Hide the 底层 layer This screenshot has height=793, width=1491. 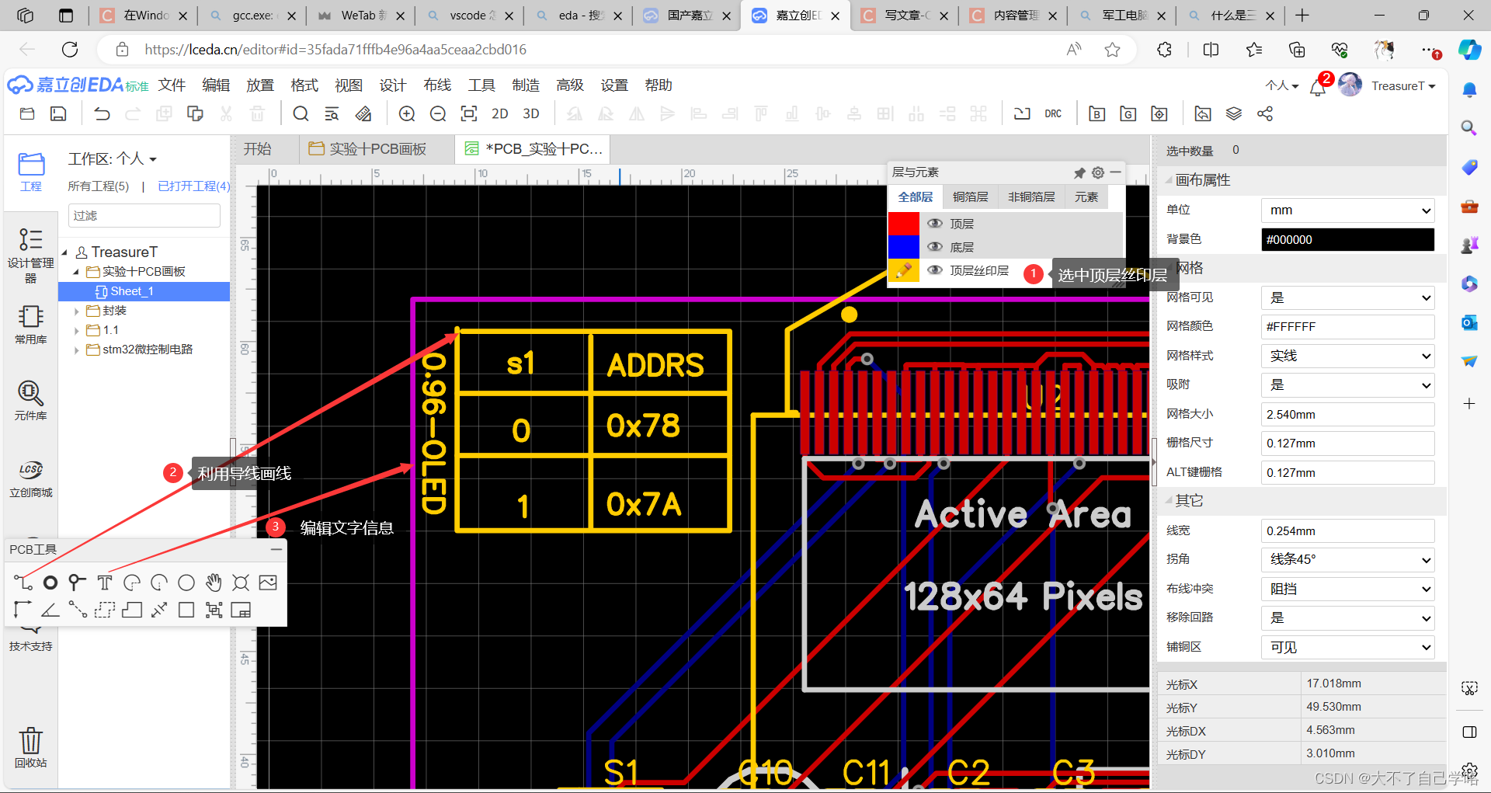[934, 246]
